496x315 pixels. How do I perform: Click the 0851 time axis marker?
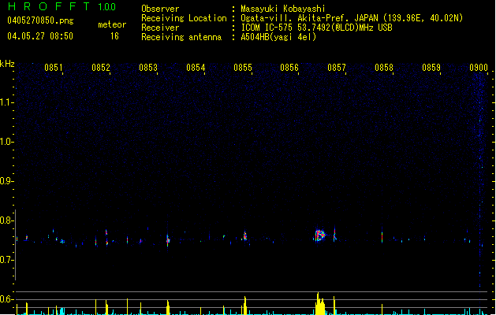(54, 68)
